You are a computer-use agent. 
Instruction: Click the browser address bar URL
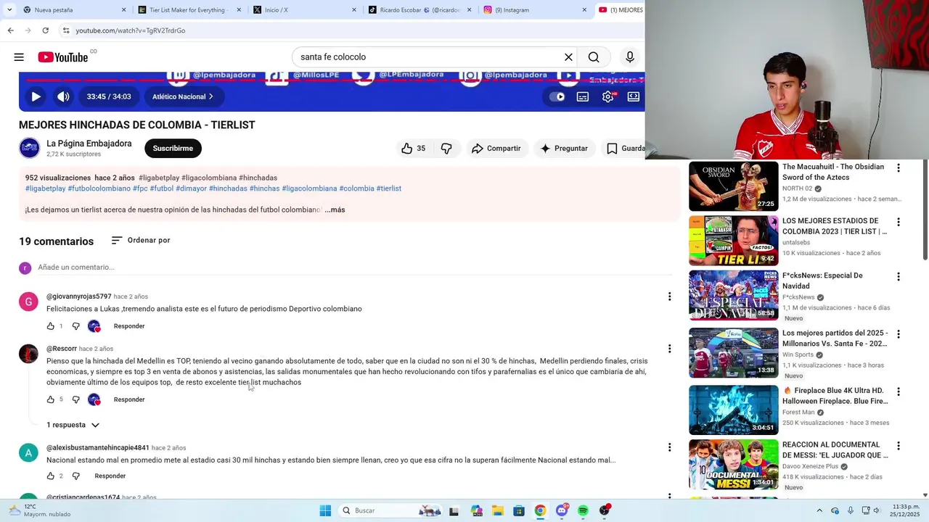coord(131,30)
